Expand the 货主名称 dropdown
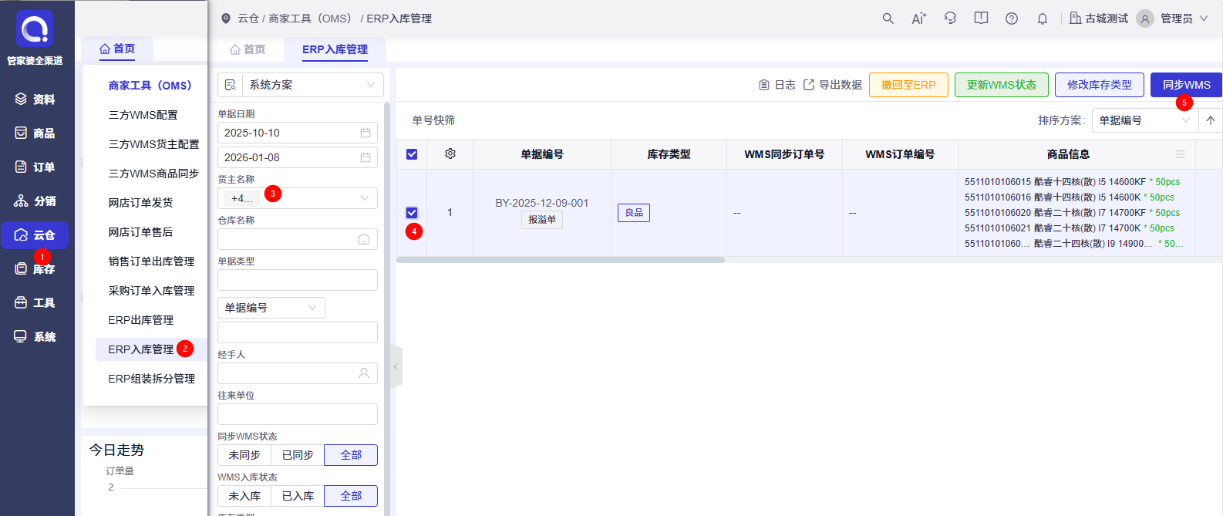This screenshot has width=1223, height=516. (x=298, y=198)
